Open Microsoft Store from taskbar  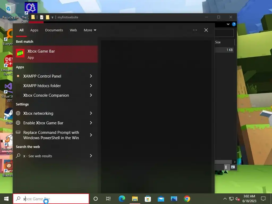point(148,199)
